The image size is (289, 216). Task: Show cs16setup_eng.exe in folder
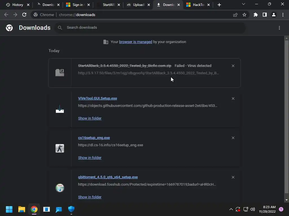coord(90,157)
